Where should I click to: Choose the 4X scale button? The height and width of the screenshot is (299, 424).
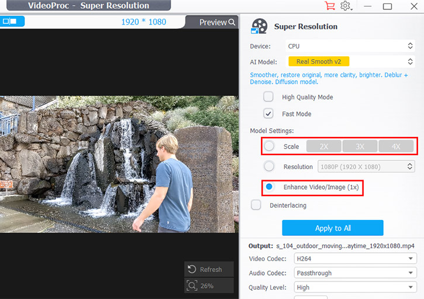click(x=396, y=146)
